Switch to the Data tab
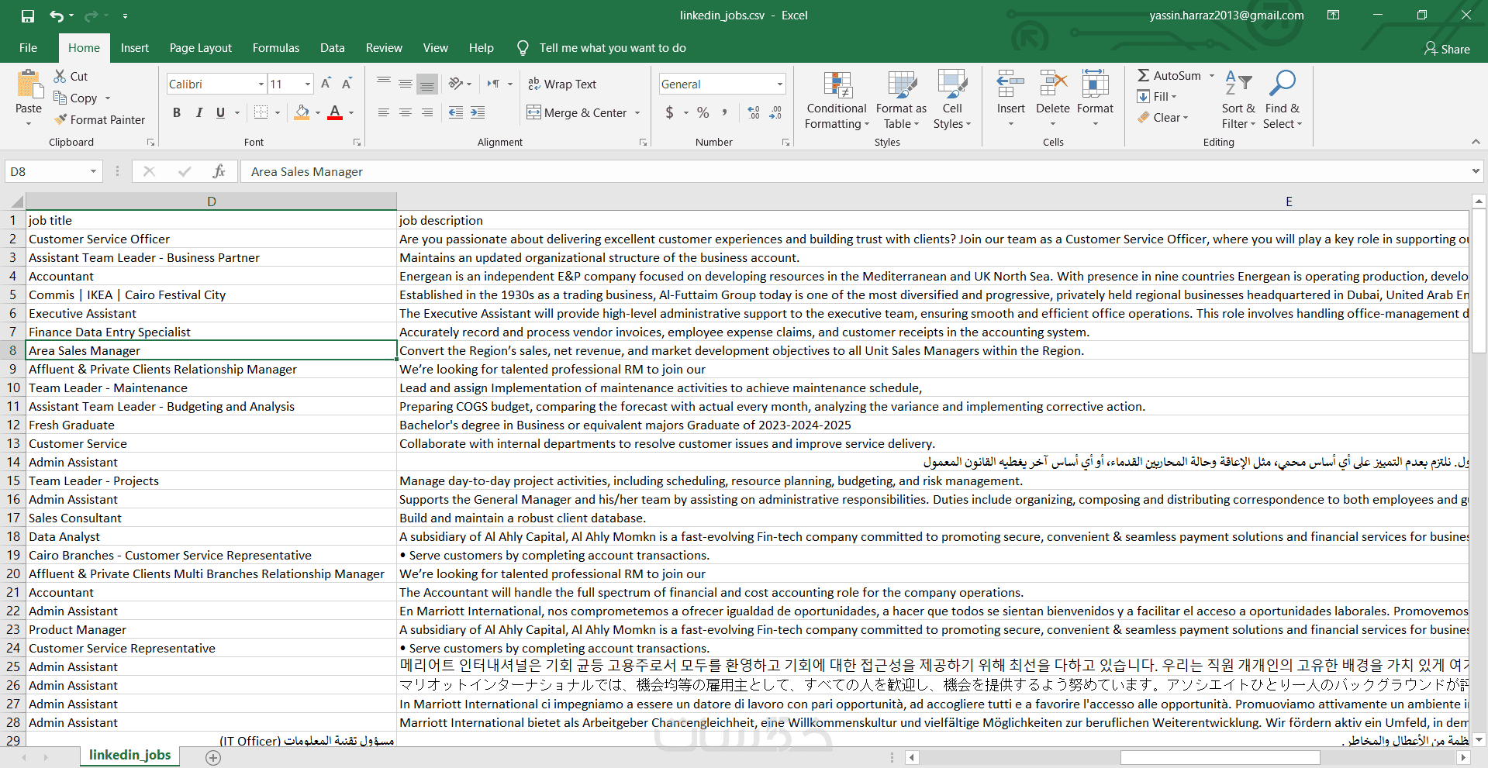This screenshot has height=768, width=1488. point(333,48)
